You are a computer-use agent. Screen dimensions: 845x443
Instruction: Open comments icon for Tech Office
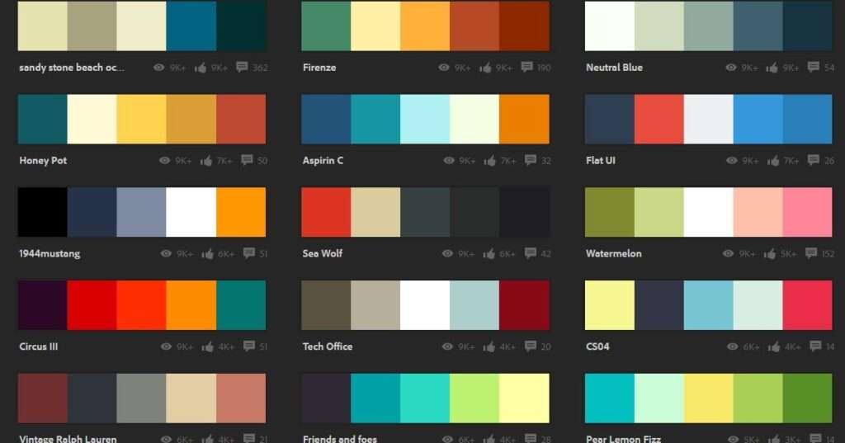pyautogui.click(x=531, y=346)
